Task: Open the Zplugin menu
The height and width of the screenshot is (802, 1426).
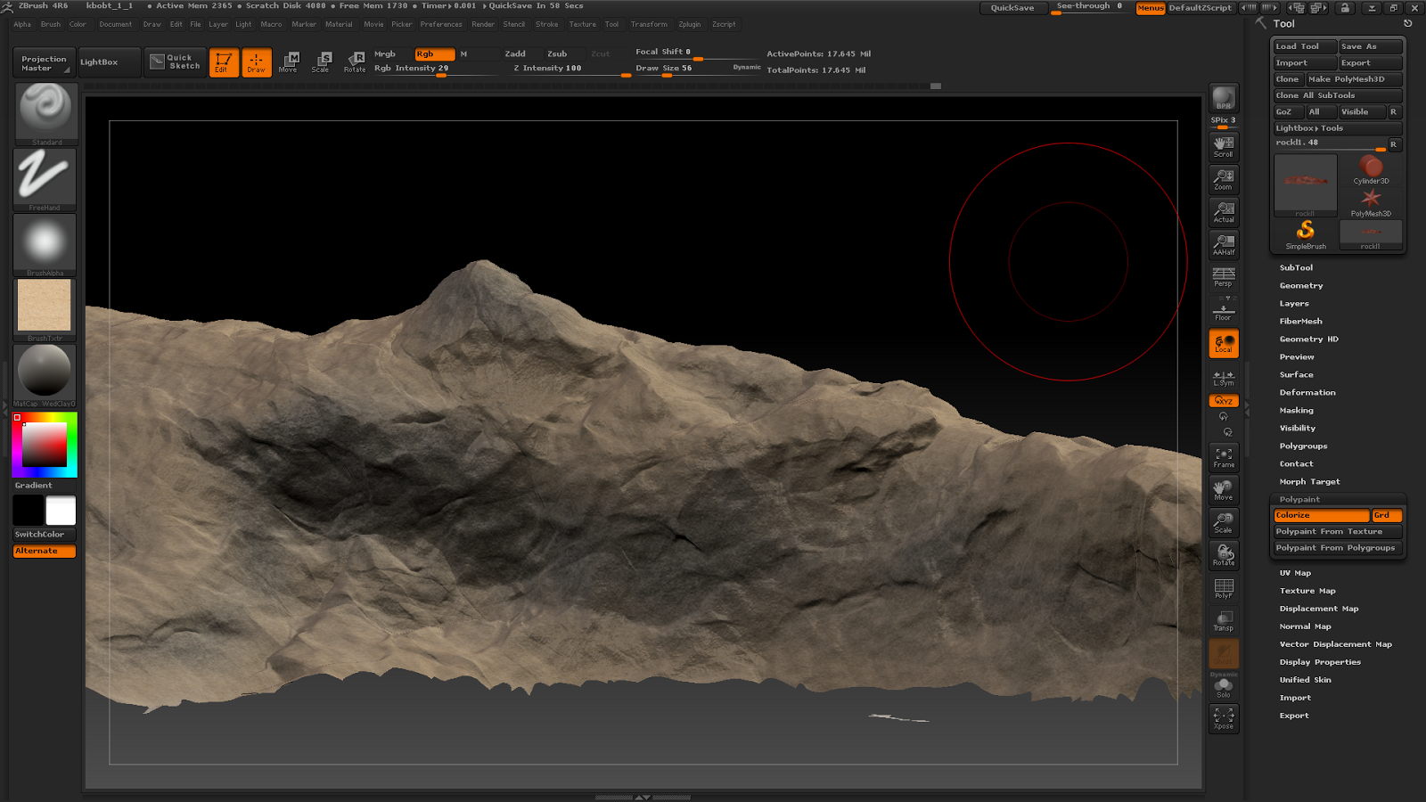Action: point(689,24)
